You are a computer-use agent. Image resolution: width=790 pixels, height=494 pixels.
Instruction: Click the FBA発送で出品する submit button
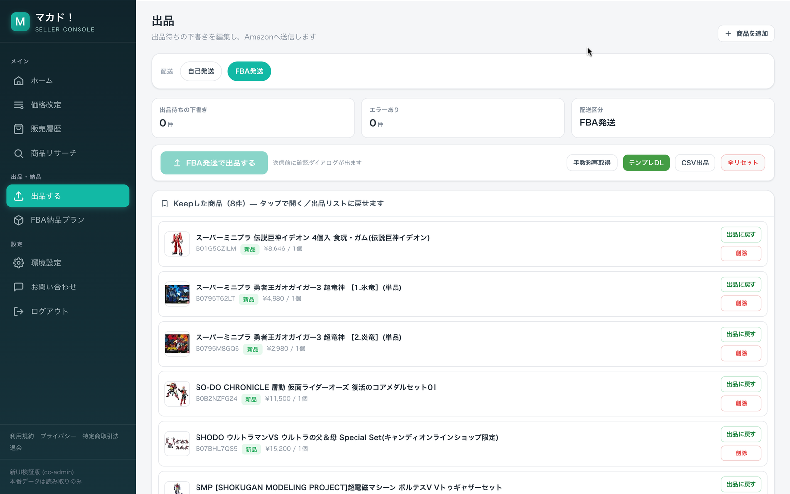click(x=214, y=163)
